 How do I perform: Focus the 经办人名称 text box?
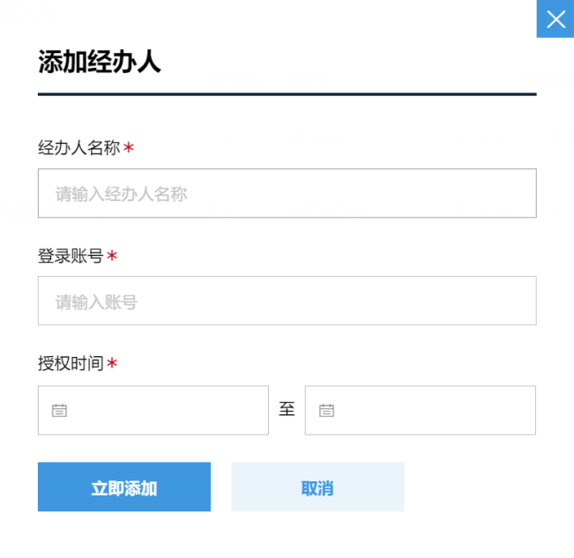tap(287, 193)
